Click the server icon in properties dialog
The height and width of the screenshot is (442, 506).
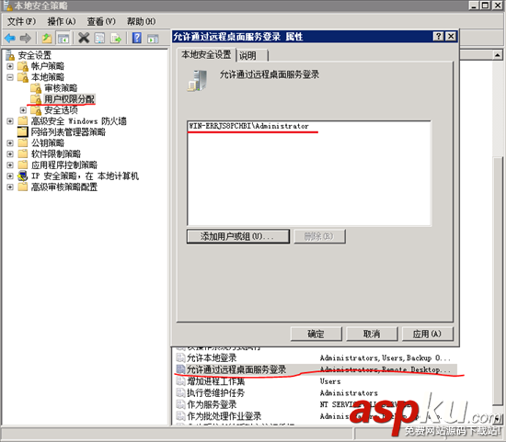197,80
